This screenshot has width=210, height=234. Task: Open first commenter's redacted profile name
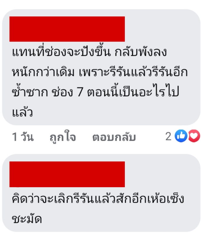[67, 29]
